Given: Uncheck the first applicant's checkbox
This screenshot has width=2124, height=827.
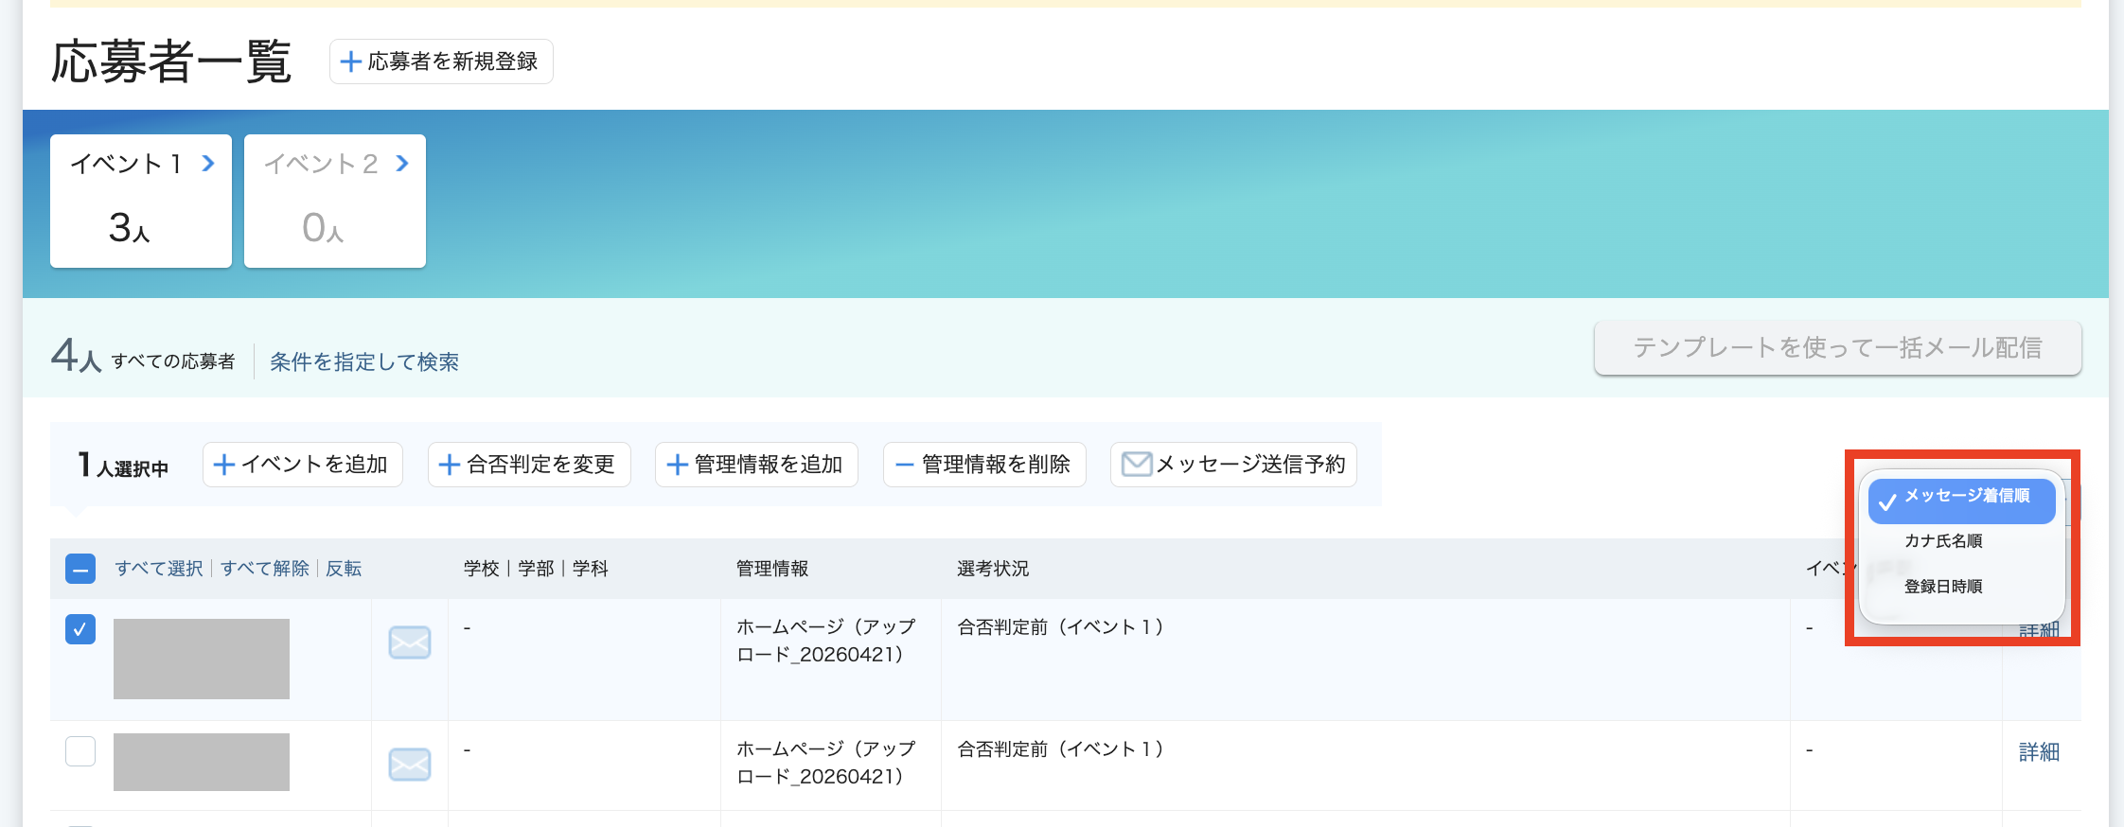Looking at the screenshot, I should 80,629.
